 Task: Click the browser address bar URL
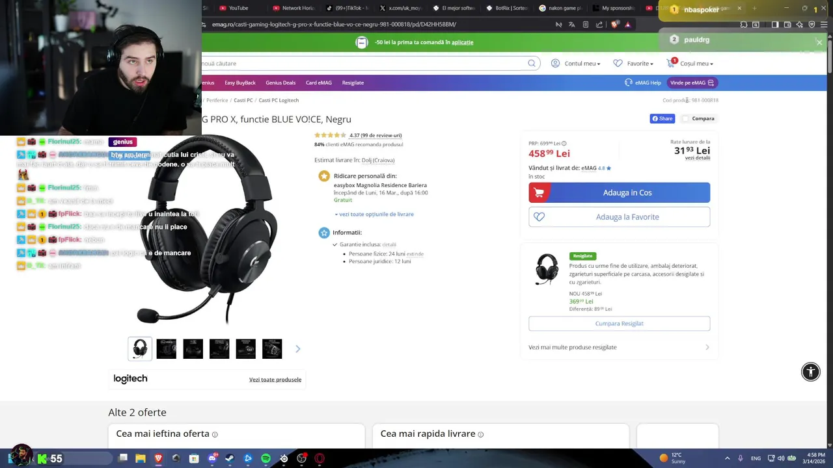[334, 25]
